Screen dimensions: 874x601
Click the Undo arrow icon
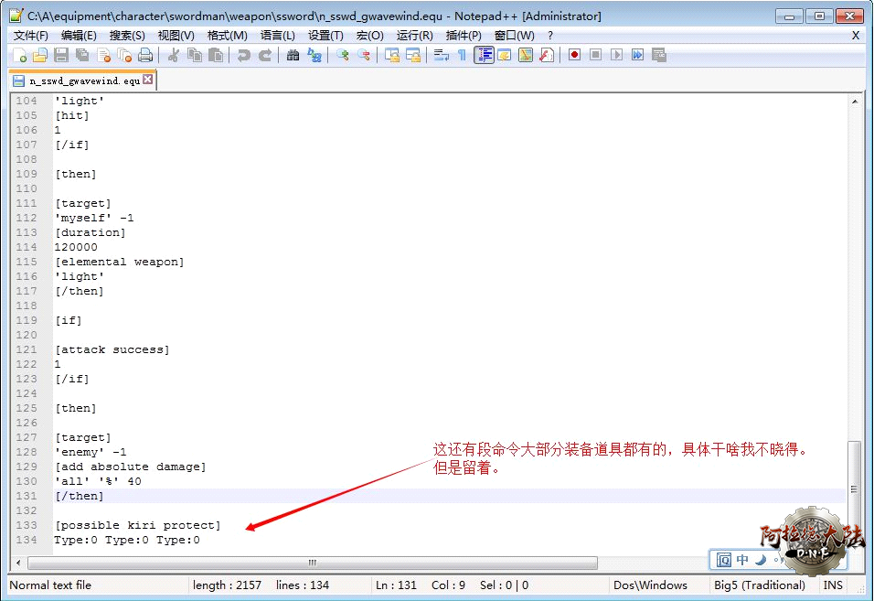click(243, 55)
